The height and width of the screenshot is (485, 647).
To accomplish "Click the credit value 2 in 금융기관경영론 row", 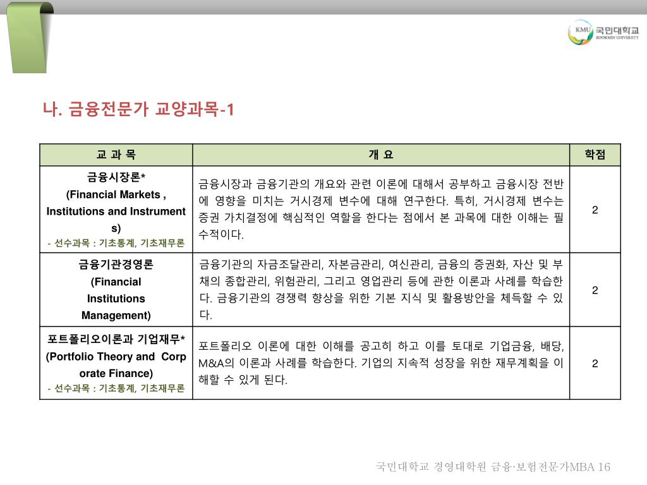I will click(595, 290).
